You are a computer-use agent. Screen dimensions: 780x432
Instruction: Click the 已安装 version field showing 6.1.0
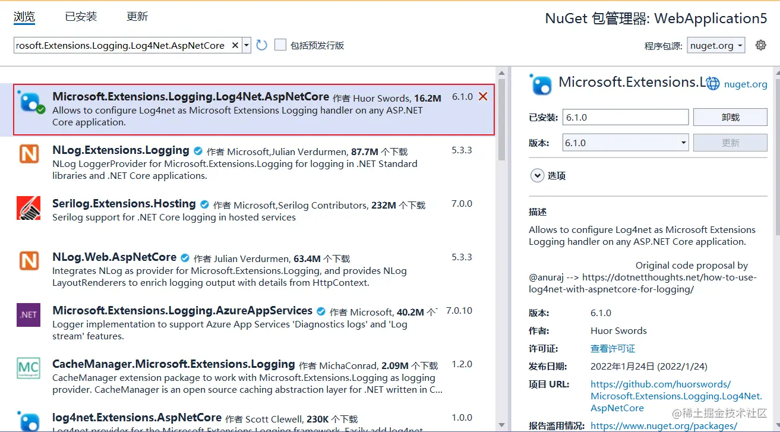pos(626,117)
